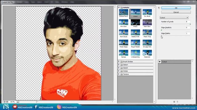Select the Cutout filter thumbnail
This screenshot has width=197, height=110.
[x=135, y=14]
